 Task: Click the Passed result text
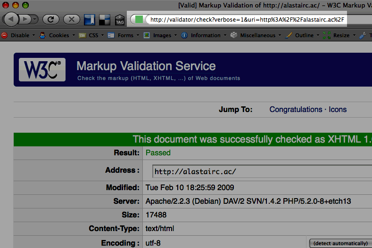(158, 153)
